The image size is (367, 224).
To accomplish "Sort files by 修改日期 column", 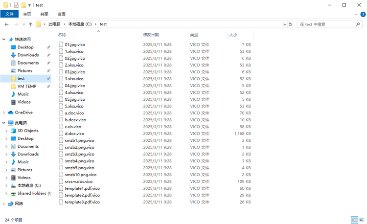I will click(151, 35).
